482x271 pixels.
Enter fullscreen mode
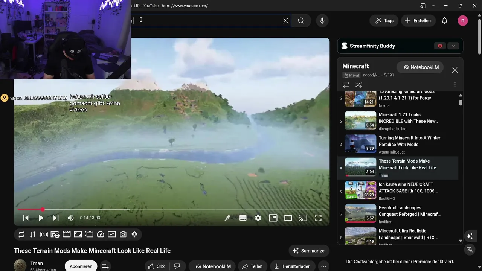tap(318, 218)
